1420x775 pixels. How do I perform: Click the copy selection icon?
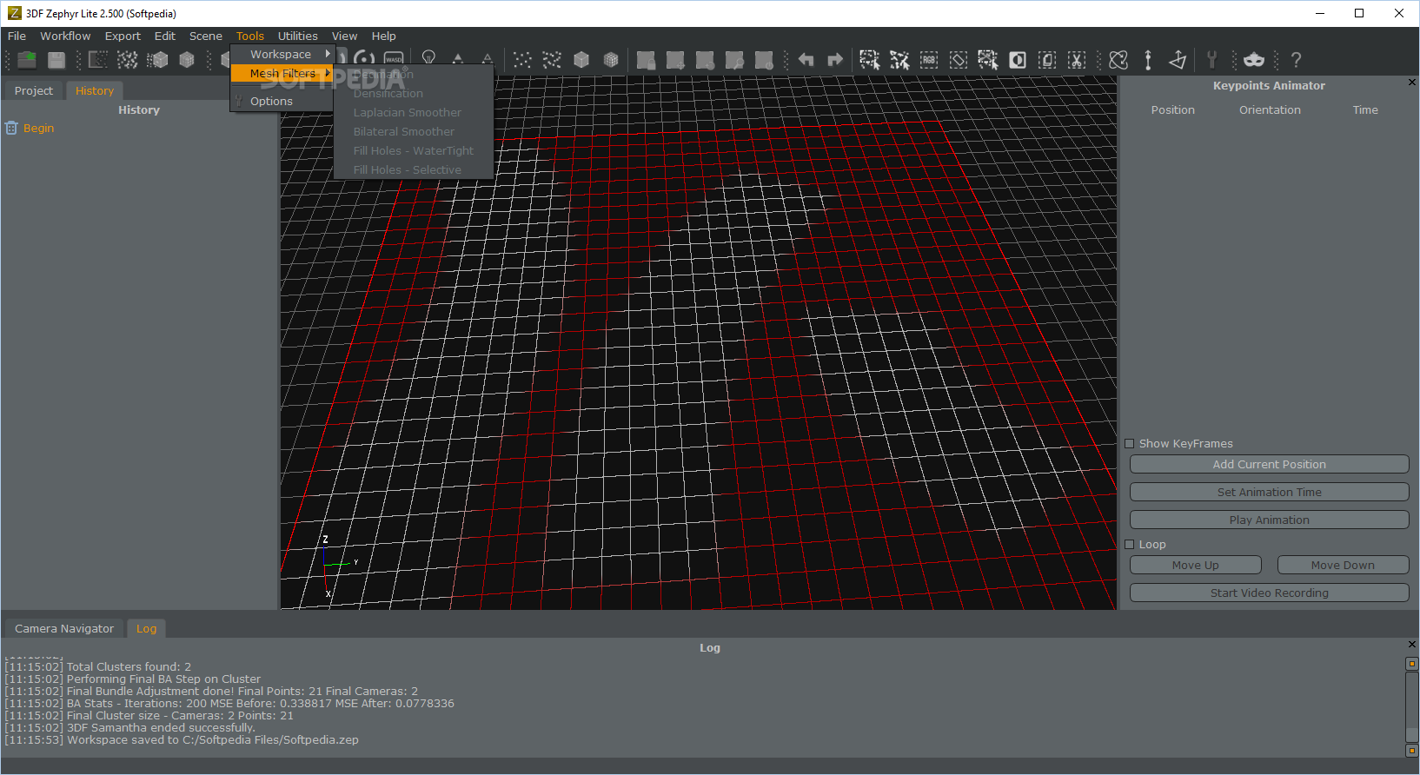pos(1047,60)
